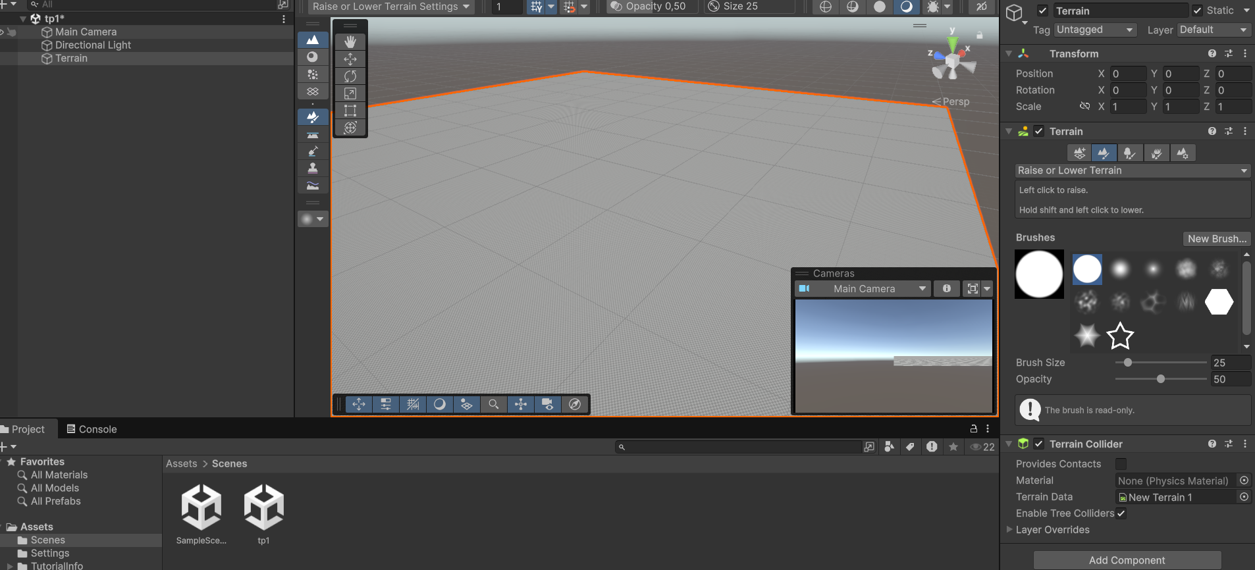Switch to the Console tab
The width and height of the screenshot is (1255, 570).
pyautogui.click(x=92, y=429)
